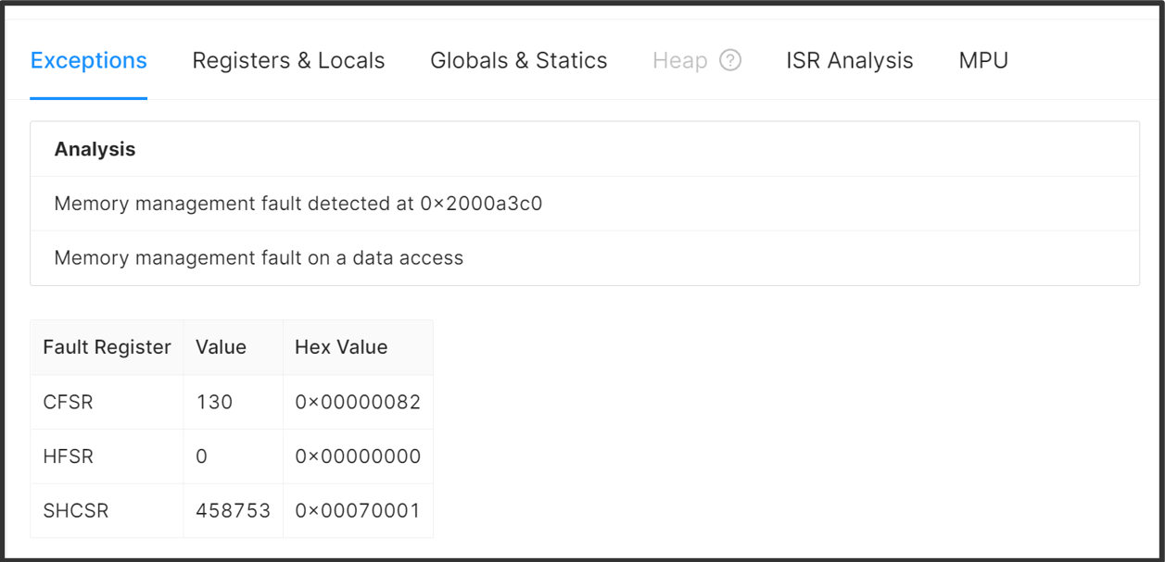
Task: Open the Heap tab question mark tooltip
Action: click(731, 59)
